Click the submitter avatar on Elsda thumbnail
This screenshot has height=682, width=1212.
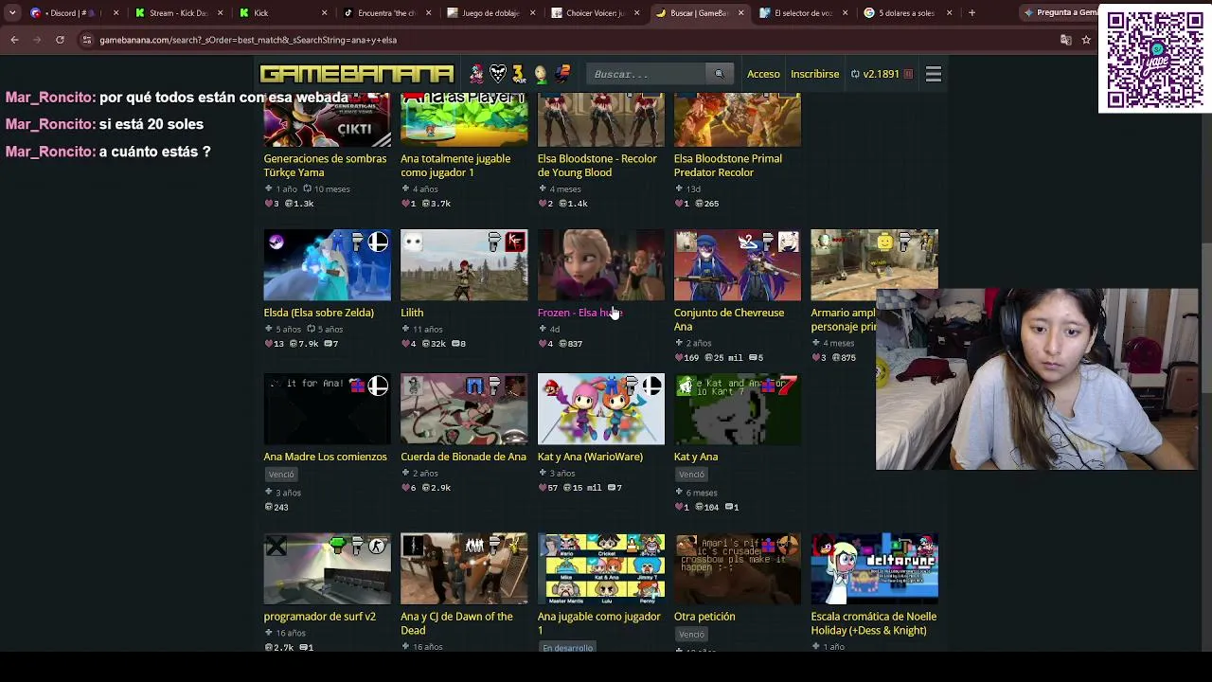click(276, 242)
